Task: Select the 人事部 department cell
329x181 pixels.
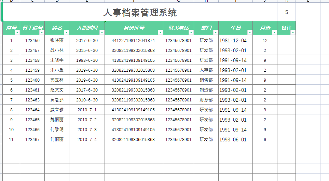Action: pyautogui.click(x=206, y=70)
